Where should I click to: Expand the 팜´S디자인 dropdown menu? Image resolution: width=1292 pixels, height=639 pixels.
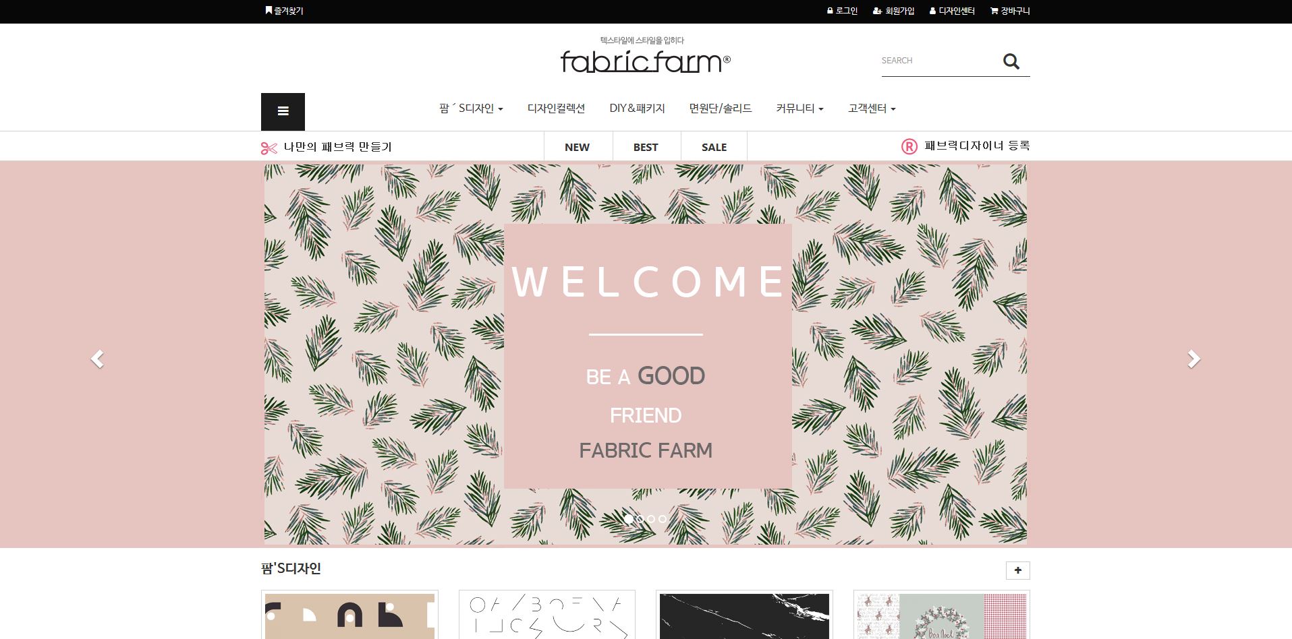click(471, 109)
